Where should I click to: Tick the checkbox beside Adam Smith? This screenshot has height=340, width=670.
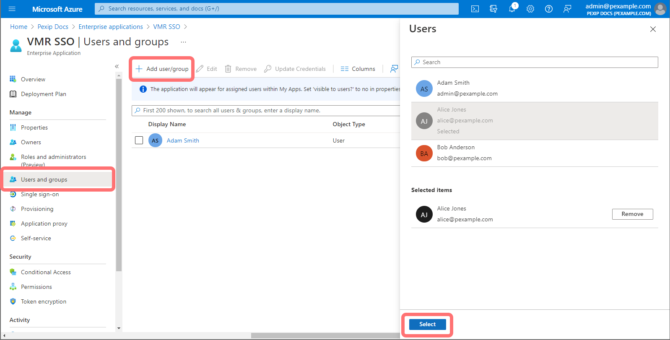coord(139,140)
